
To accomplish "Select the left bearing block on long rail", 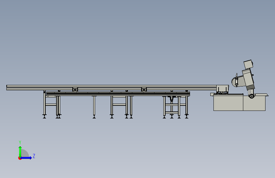I will (x=75, y=89).
